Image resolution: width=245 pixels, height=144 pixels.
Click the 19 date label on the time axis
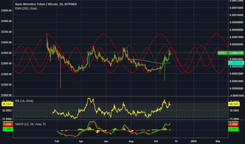pyautogui.click(x=176, y=141)
